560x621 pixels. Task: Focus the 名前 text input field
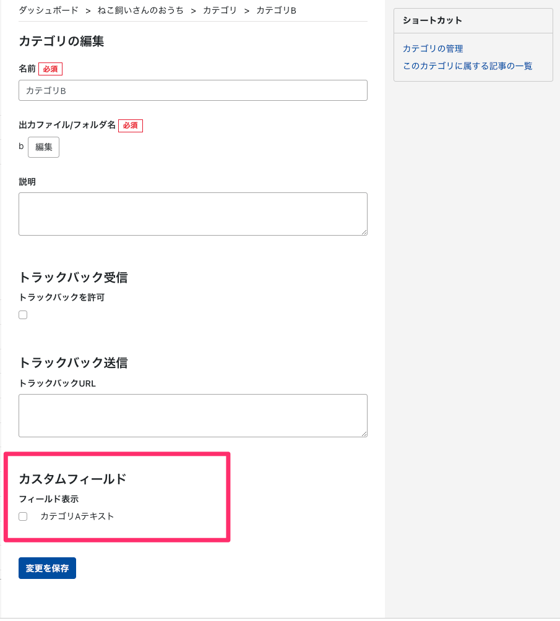(x=193, y=90)
